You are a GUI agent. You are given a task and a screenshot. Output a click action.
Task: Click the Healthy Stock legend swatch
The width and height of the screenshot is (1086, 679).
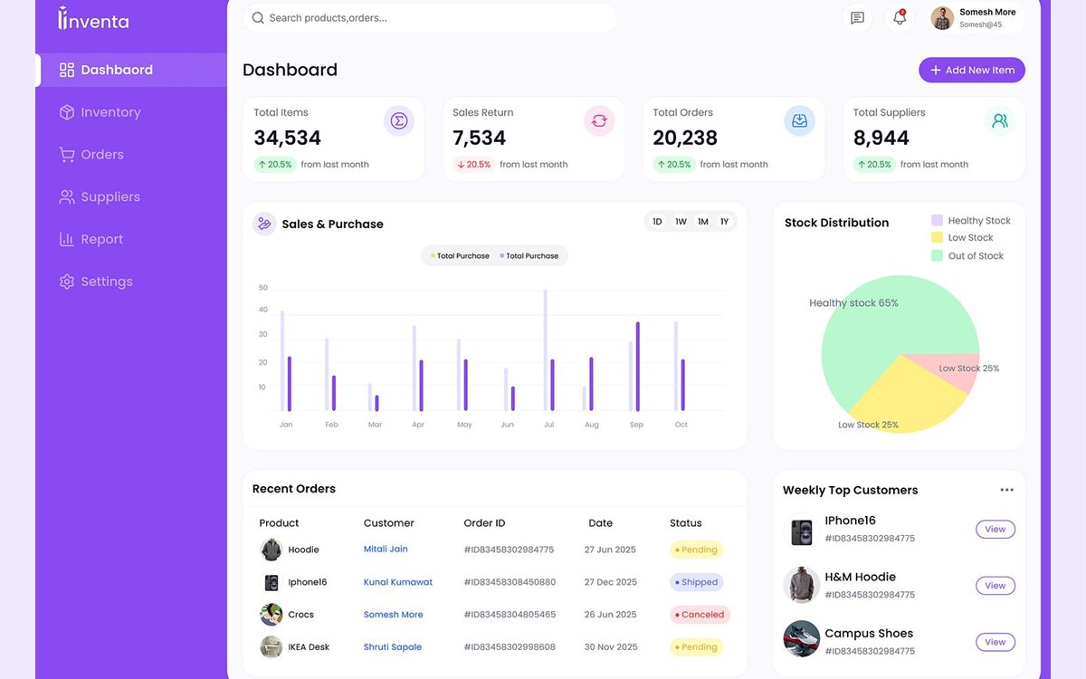(x=937, y=220)
